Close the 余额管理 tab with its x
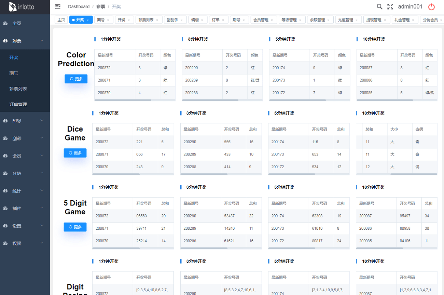 [x=329, y=20]
